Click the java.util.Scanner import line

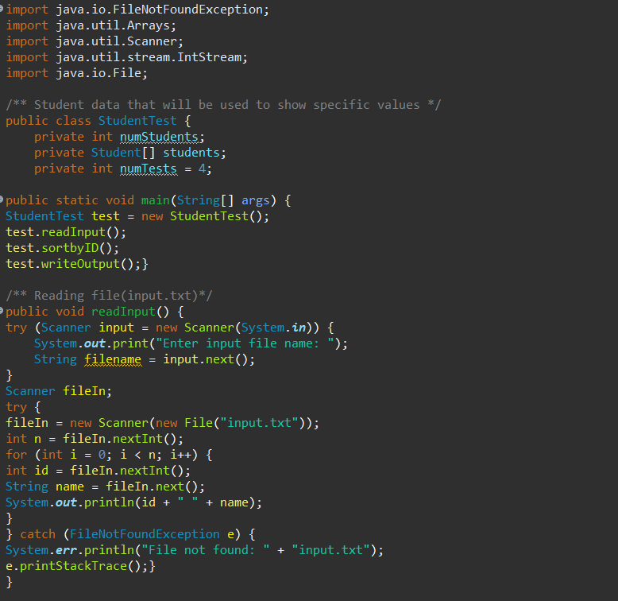95,41
